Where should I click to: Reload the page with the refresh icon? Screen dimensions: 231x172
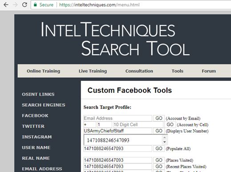pos(24,5)
